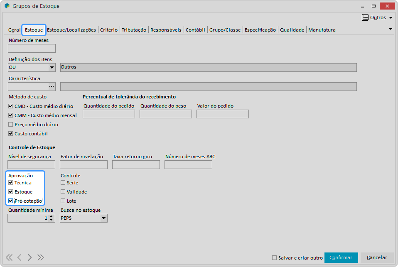The height and width of the screenshot is (267, 398).
Task: Open the Manufatura tab
Action: coord(322,30)
